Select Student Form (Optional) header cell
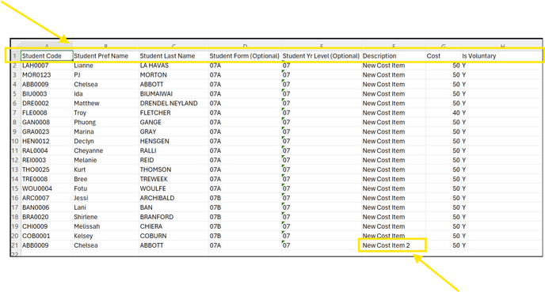This screenshot has height=292, width=545. [245, 56]
